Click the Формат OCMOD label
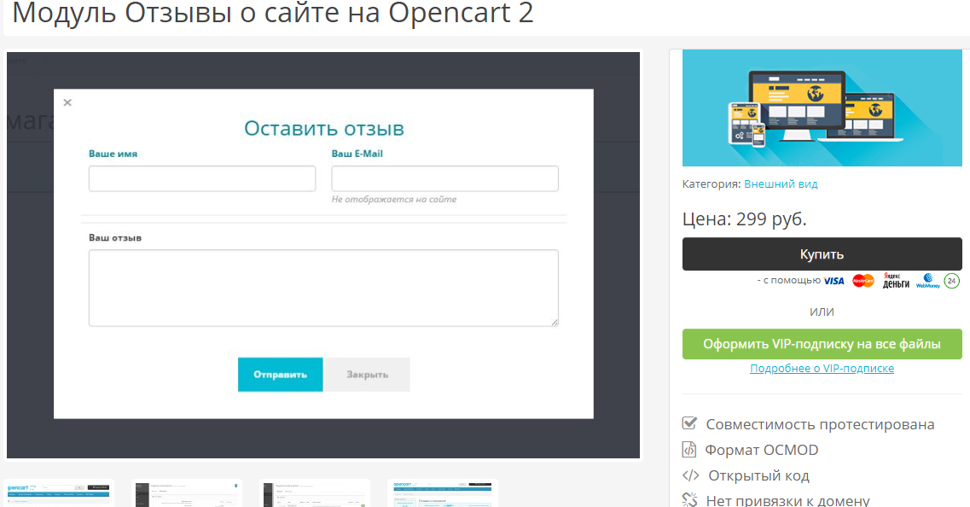Viewport: 970px width, 507px height. (x=762, y=450)
